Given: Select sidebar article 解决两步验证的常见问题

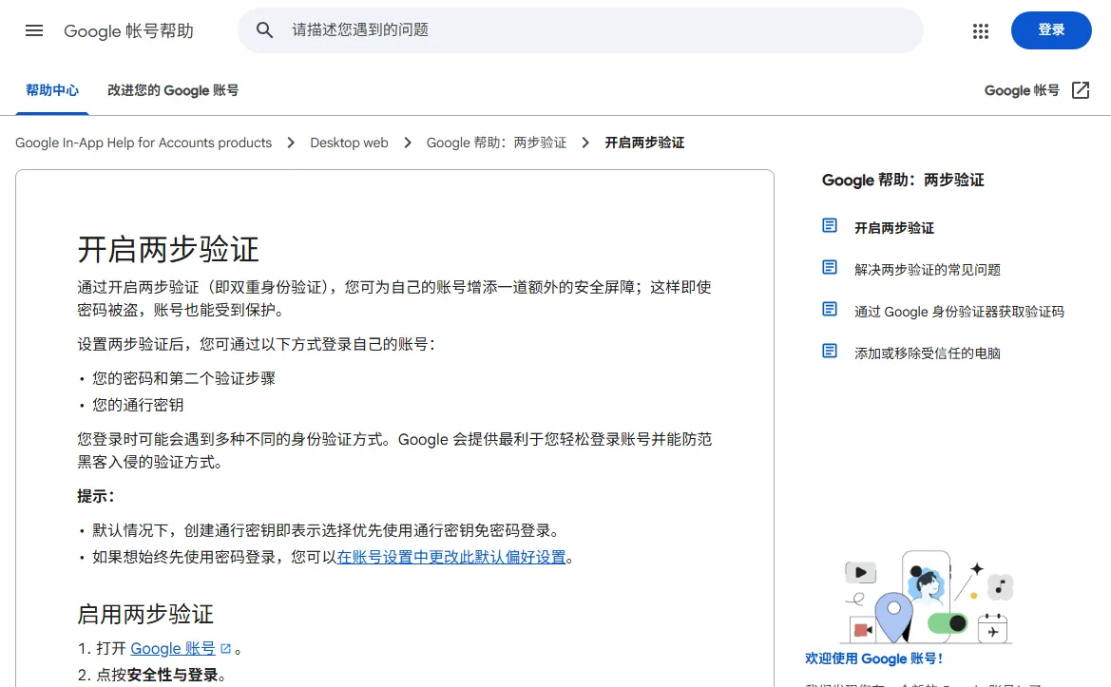Looking at the screenshot, I should pyautogui.click(x=928, y=269).
